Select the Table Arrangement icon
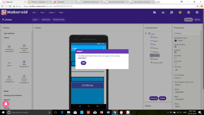204x115 pixels. point(24,62)
